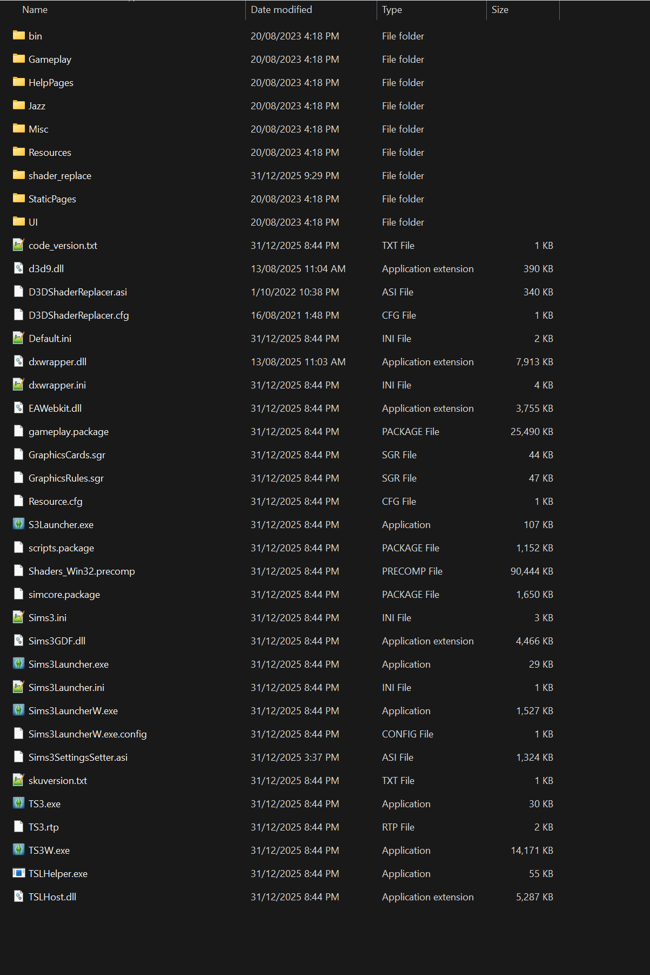This screenshot has height=975, width=650.
Task: Click the 14,171 KB size value
Action: [x=532, y=851]
